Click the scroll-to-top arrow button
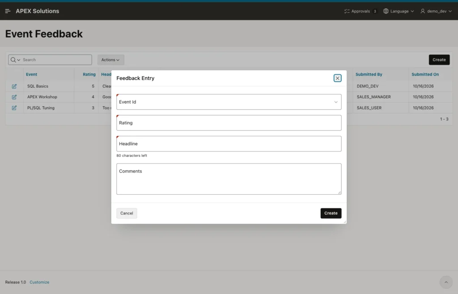This screenshot has height=294, width=458. click(446, 282)
